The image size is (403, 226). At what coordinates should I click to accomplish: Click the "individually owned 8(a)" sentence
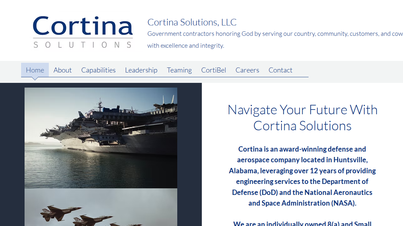tap(302, 223)
